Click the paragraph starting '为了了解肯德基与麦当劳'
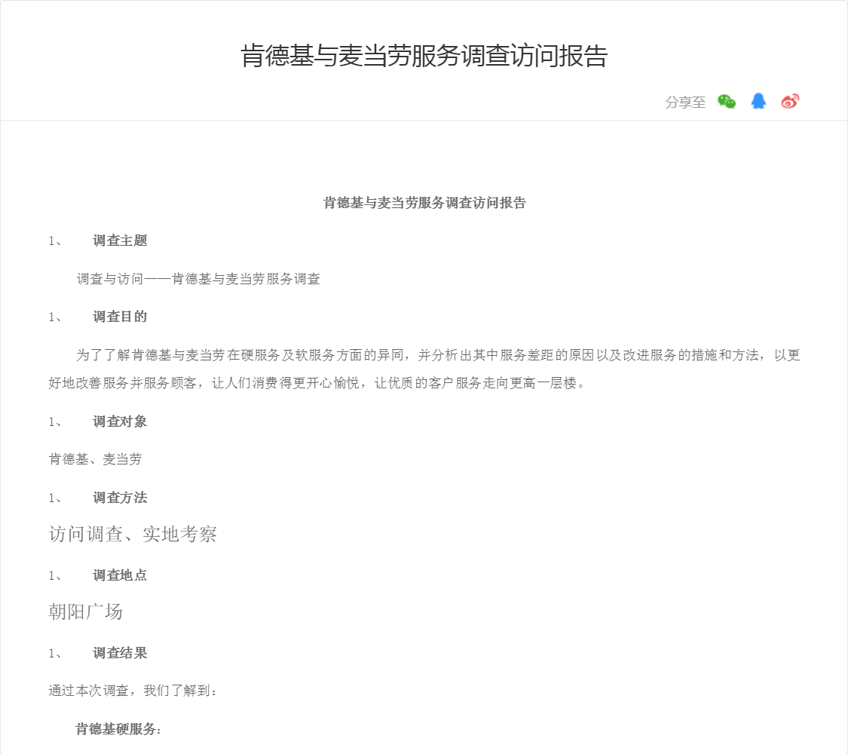The width and height of the screenshot is (848, 754). tap(438, 355)
